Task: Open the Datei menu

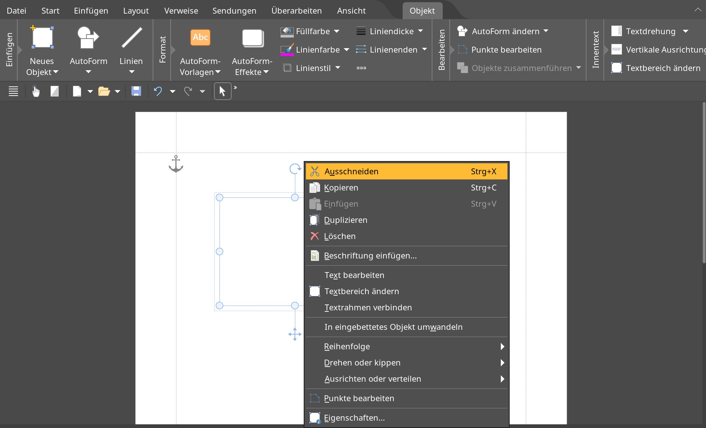Action: tap(17, 11)
